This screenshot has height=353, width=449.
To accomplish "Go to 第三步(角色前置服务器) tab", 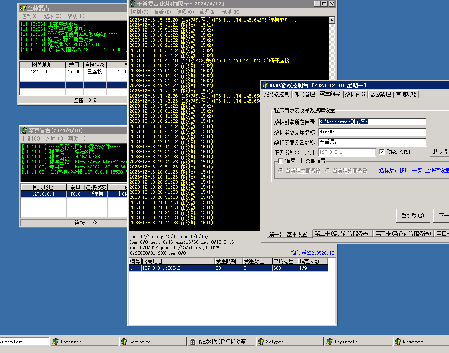I will click(403, 234).
